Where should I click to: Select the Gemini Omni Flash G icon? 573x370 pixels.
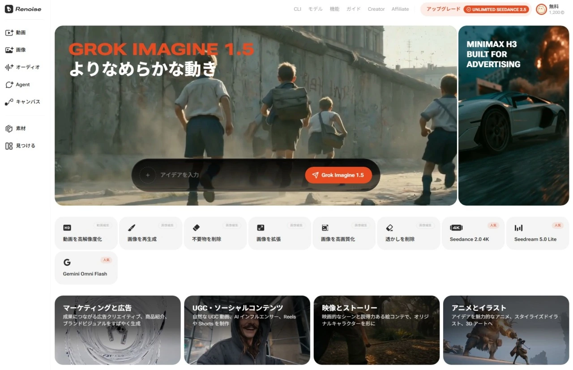click(67, 263)
